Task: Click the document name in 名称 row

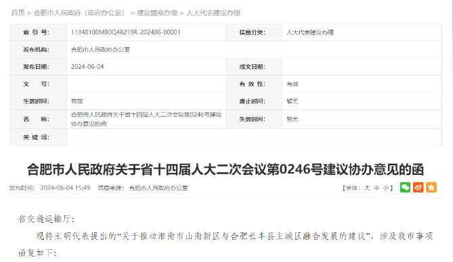Action: click(x=146, y=119)
